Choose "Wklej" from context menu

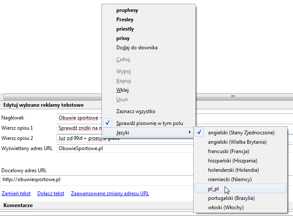[122, 90]
